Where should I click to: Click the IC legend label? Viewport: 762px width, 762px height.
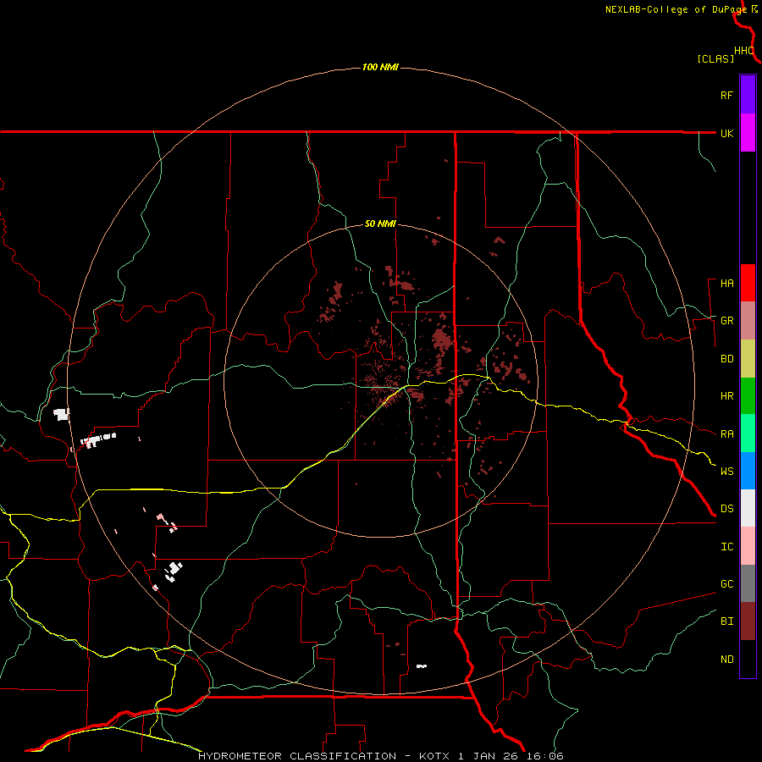(x=726, y=547)
